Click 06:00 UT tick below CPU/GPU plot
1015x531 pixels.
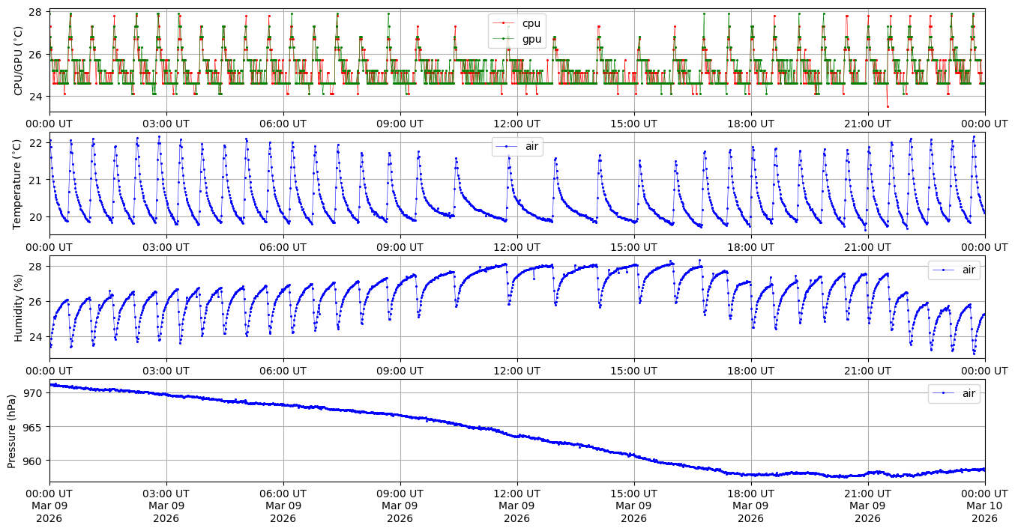(283, 124)
